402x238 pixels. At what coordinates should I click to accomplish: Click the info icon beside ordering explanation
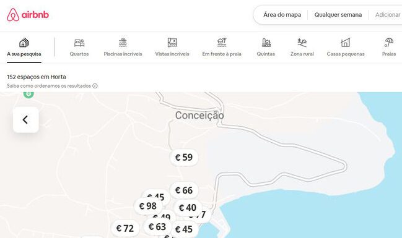point(95,86)
